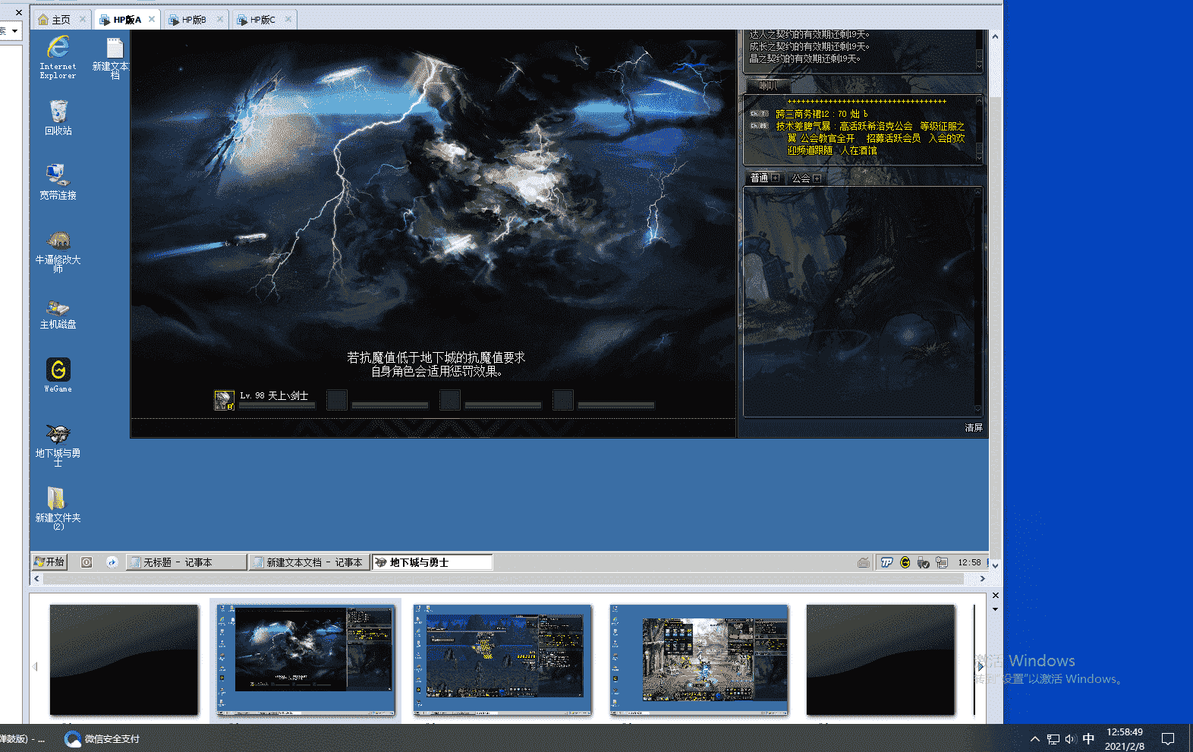
Task: Select the last black VM thumbnail
Action: [880, 659]
